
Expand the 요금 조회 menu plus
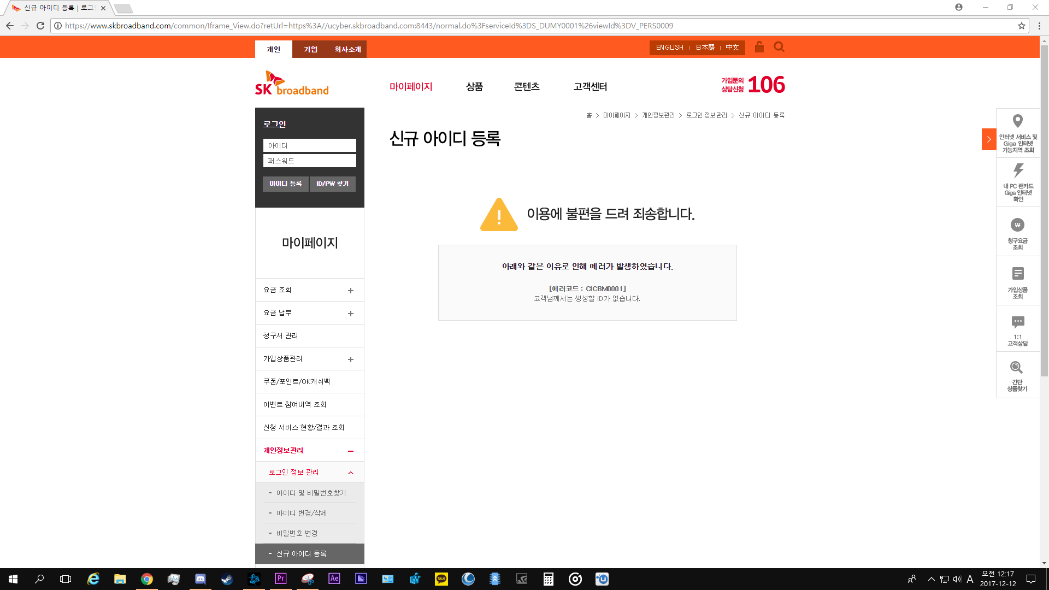coord(351,291)
